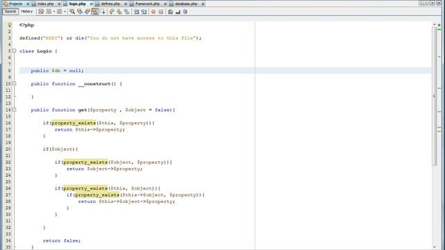
Task: Shift line right icon
Action: pyautogui.click(x=144, y=12)
